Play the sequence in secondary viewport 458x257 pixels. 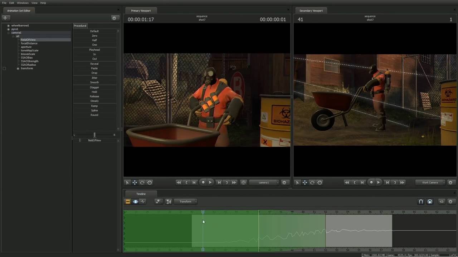point(379,182)
